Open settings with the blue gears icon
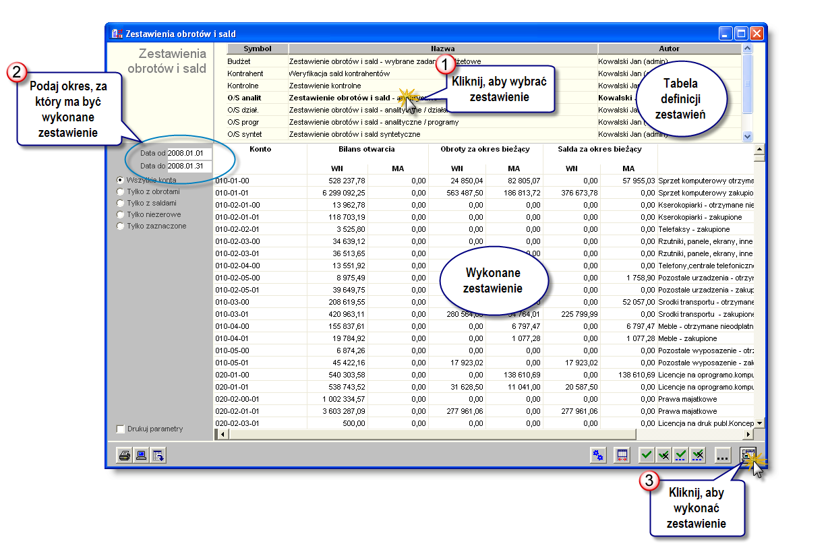Image resolution: width=828 pixels, height=552 pixels. (598, 456)
